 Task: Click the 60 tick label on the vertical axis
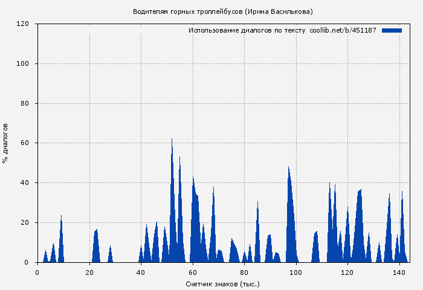(x=25, y=143)
